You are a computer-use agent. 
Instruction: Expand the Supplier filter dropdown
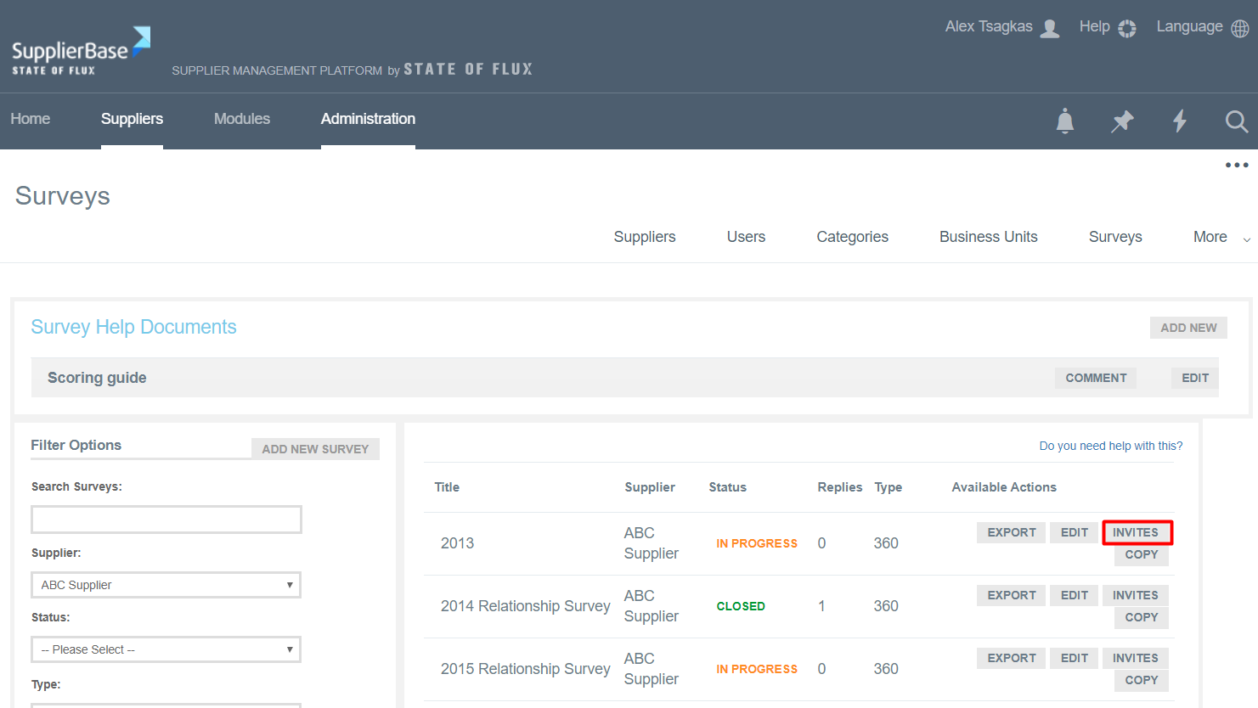166,585
